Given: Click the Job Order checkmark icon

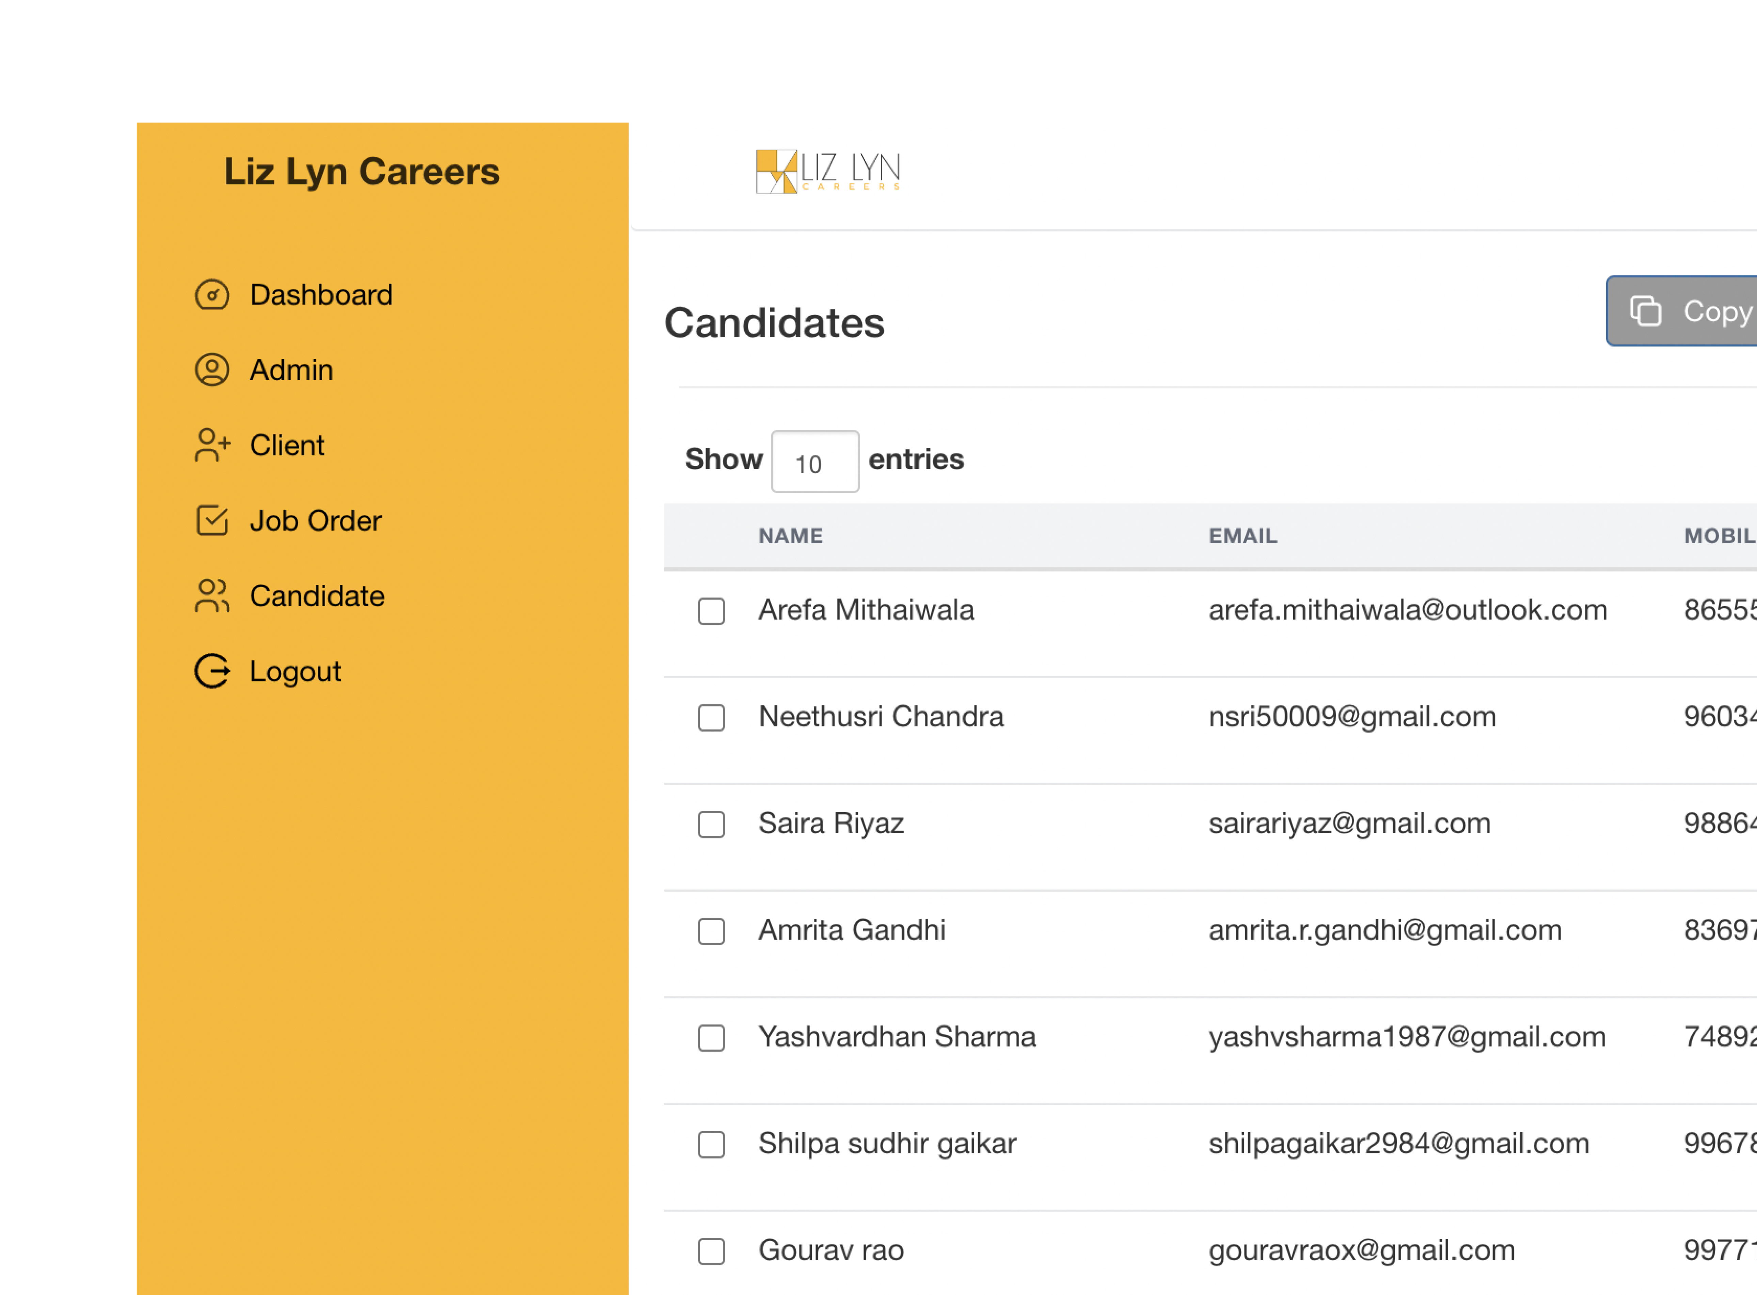Looking at the screenshot, I should pos(212,521).
